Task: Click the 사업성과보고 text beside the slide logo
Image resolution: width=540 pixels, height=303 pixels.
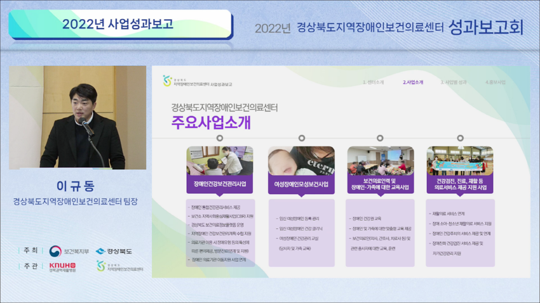Action: [221, 84]
